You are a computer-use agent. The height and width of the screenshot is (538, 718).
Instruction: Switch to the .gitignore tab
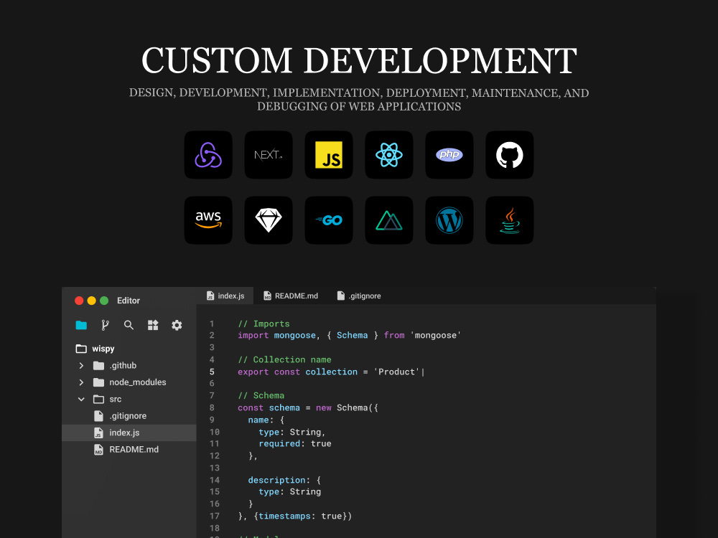point(359,296)
